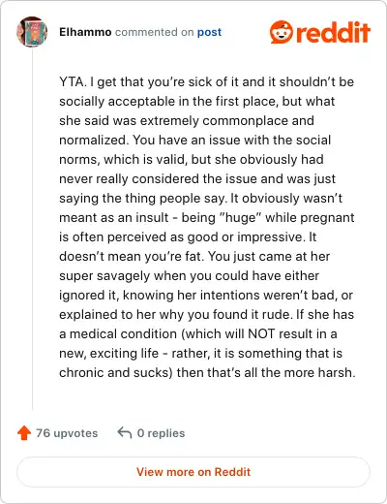Screen dimensions: 387x504
Task: Open the Elhammo username link
Action: pos(85,32)
